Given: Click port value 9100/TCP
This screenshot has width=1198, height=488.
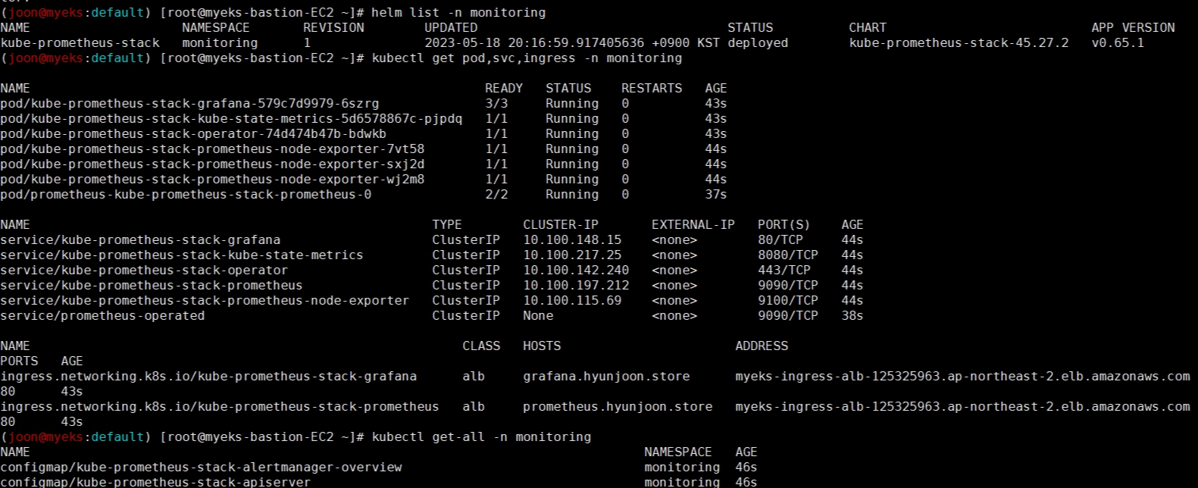Looking at the screenshot, I should pos(788,300).
